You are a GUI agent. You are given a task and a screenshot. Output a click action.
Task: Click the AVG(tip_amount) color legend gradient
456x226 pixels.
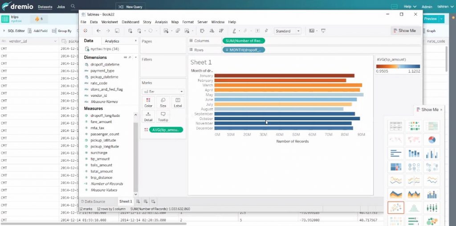point(398,66)
